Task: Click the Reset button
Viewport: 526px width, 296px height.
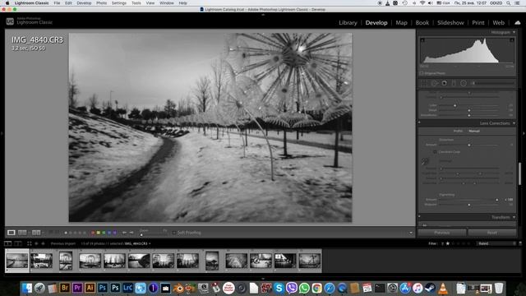Action: point(492,233)
